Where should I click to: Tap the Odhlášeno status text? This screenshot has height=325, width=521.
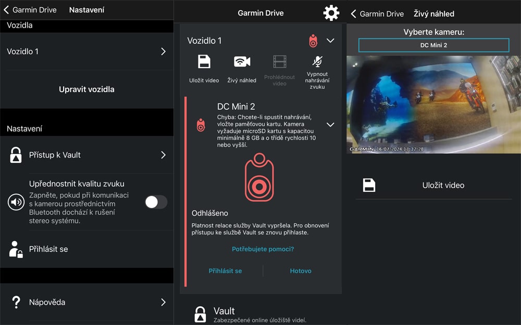click(x=209, y=213)
